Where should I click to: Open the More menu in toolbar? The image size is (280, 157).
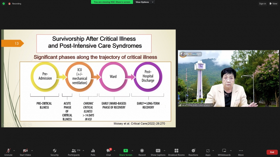click(241, 152)
